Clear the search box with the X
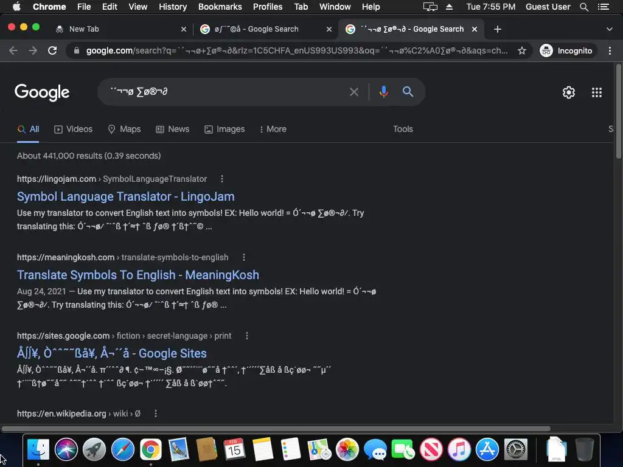The image size is (623, 467). (353, 92)
